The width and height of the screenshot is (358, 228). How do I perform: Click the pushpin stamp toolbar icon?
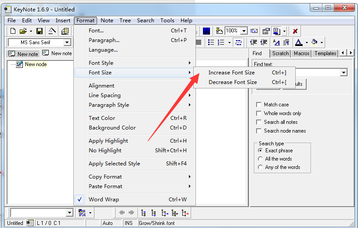(x=219, y=31)
